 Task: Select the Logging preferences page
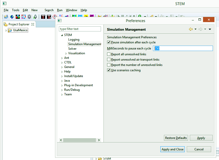(74, 40)
